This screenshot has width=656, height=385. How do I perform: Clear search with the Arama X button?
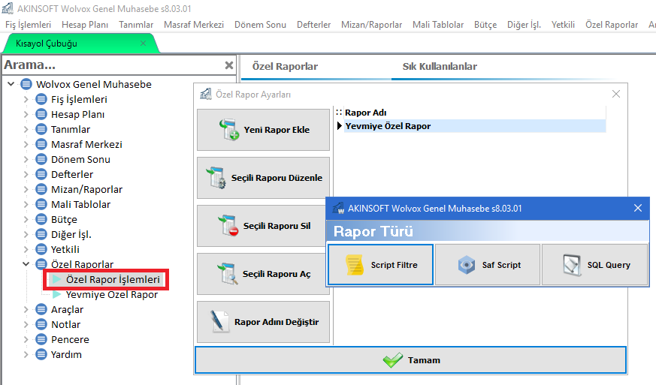pyautogui.click(x=229, y=65)
